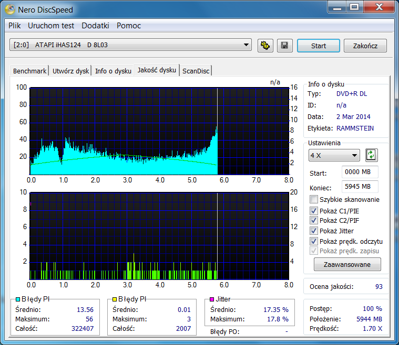The width and height of the screenshot is (399, 345).
Task: Open the Uruchom test menu
Action: click(x=51, y=26)
